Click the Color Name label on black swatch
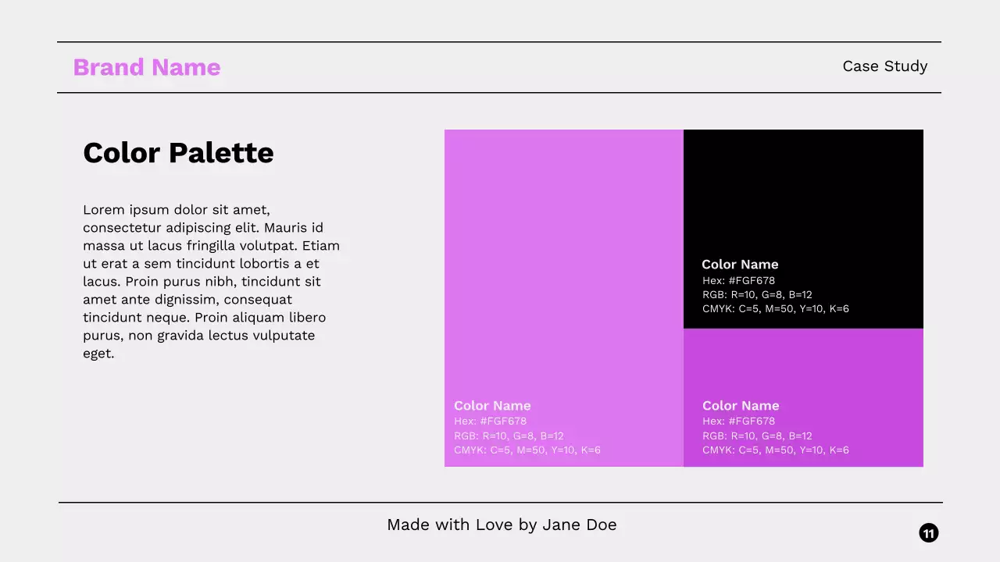The height and width of the screenshot is (562, 1000). pos(740,265)
